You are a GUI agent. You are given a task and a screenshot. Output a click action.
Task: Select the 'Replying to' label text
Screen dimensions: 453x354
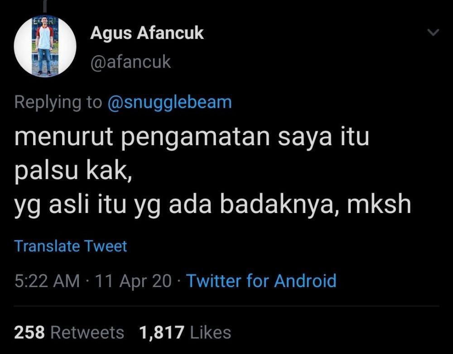pyautogui.click(x=58, y=102)
